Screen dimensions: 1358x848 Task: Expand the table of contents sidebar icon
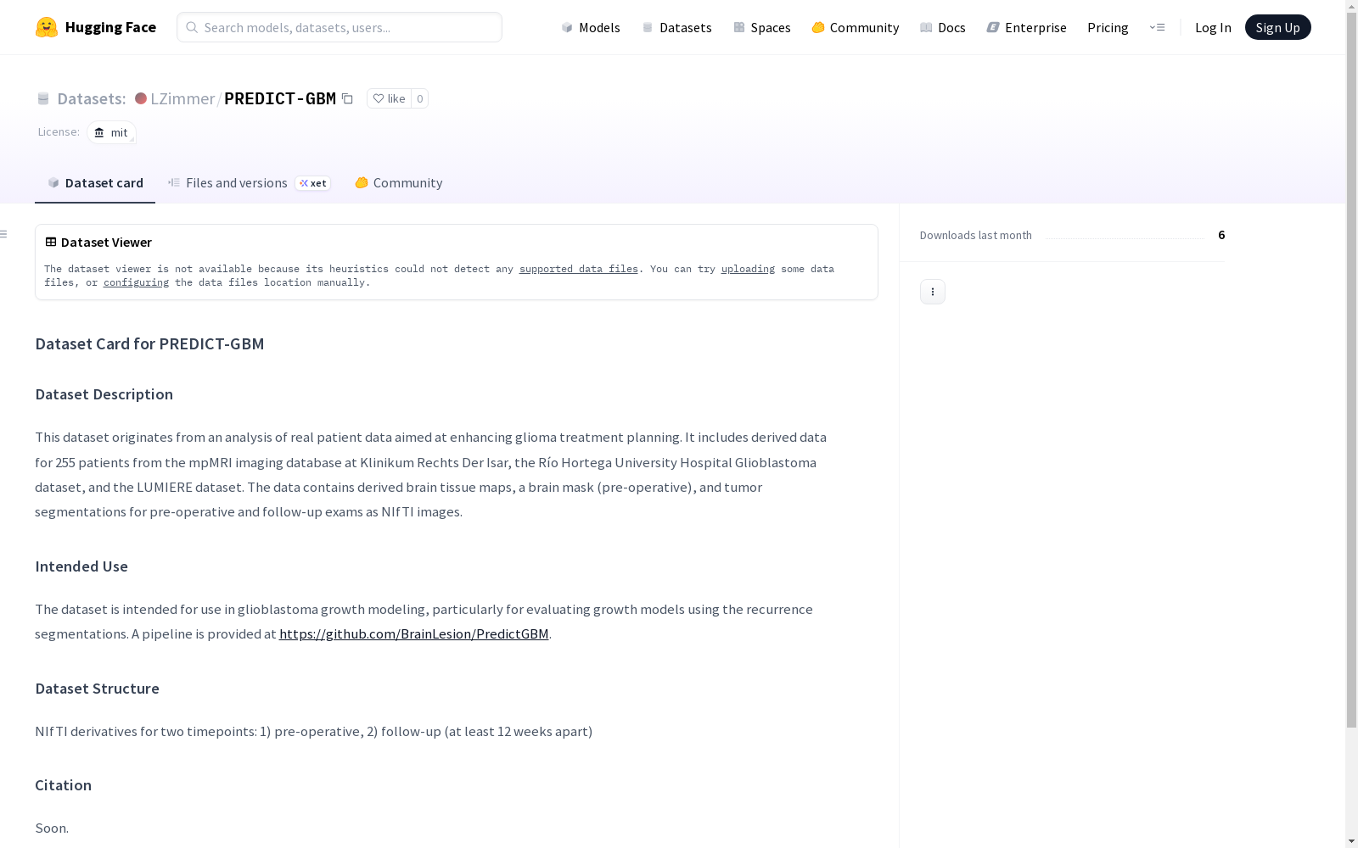point(4,234)
